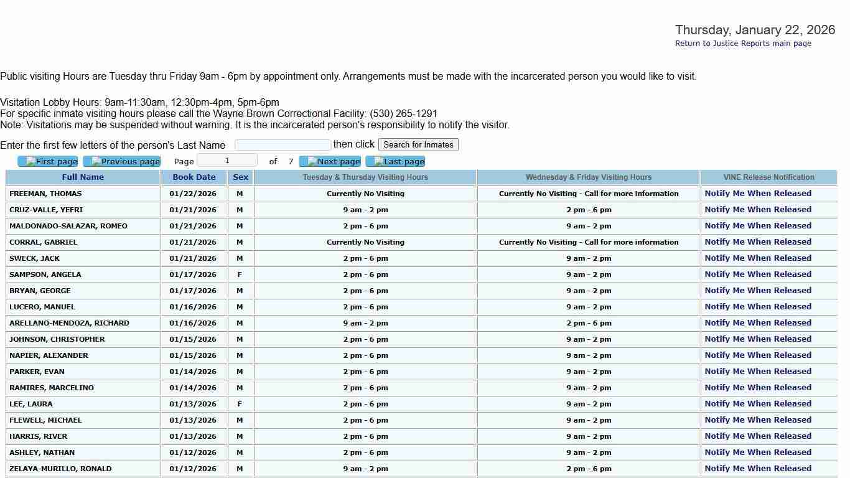Screen dimensions: 850x478
Task: Advance using the Next page button
Action: (x=330, y=162)
